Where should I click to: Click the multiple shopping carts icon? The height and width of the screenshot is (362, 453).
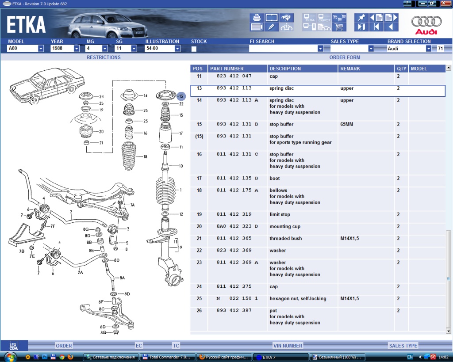tap(339, 18)
